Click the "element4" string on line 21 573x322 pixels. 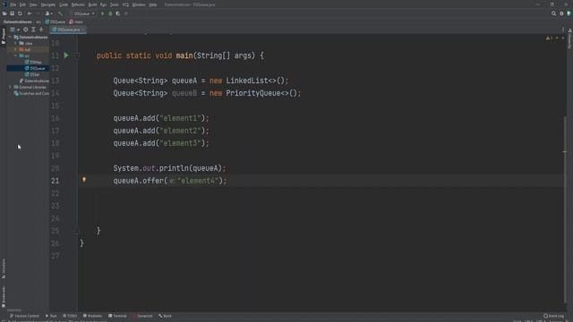click(x=198, y=181)
